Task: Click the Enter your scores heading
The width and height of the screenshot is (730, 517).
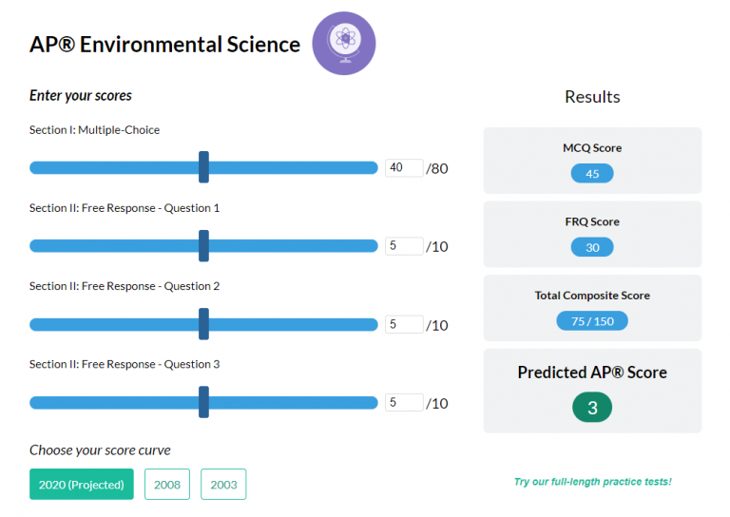Action: [x=81, y=95]
